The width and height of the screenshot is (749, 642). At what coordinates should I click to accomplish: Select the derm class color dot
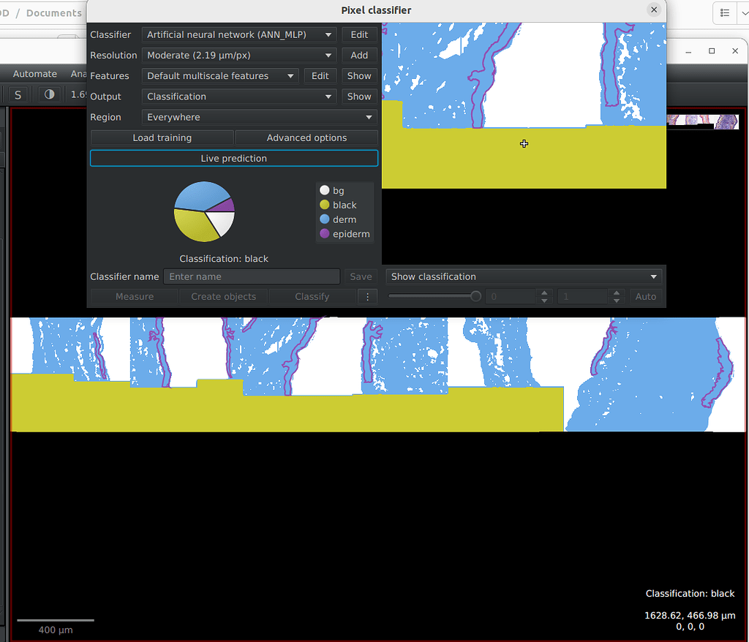323,219
